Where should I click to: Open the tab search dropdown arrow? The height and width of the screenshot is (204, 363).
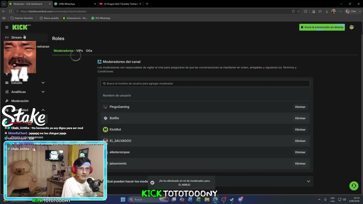pyautogui.click(x=4, y=4)
